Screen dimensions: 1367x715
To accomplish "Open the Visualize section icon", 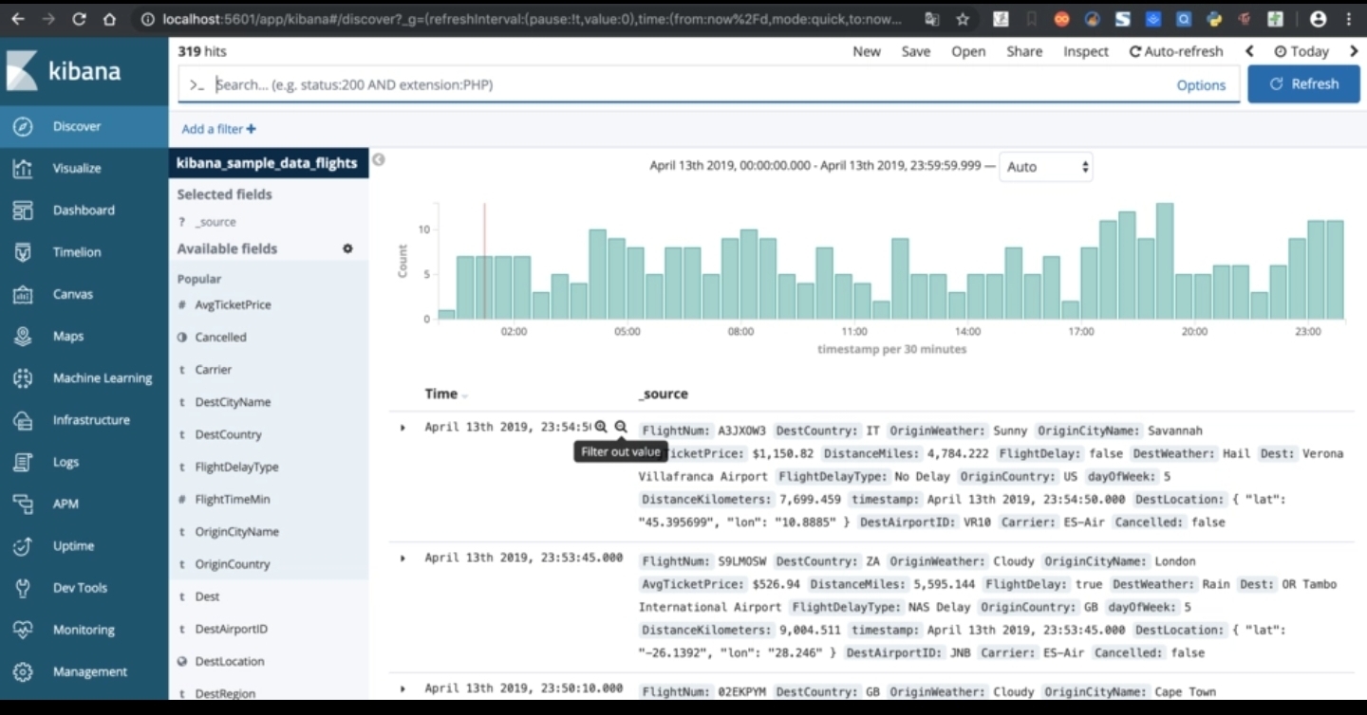I will (x=23, y=168).
